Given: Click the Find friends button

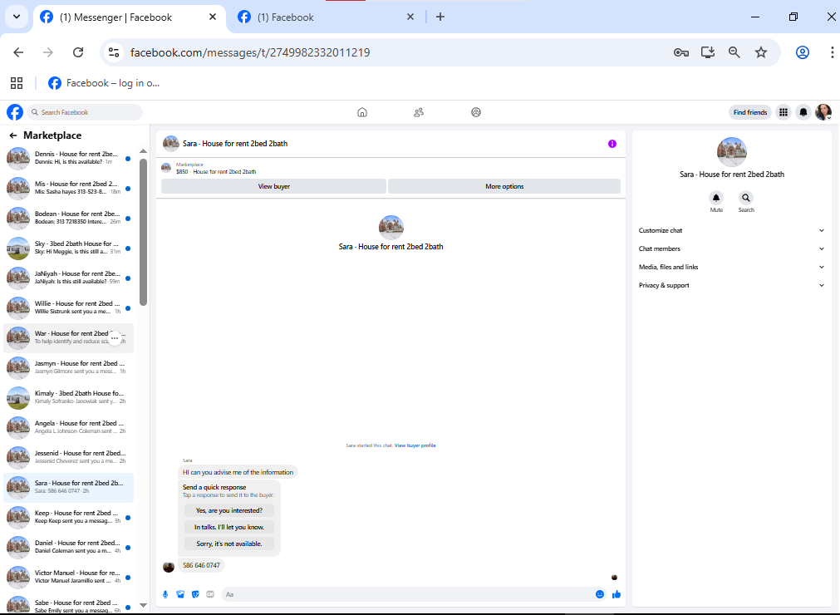Looking at the screenshot, I should 750,112.
